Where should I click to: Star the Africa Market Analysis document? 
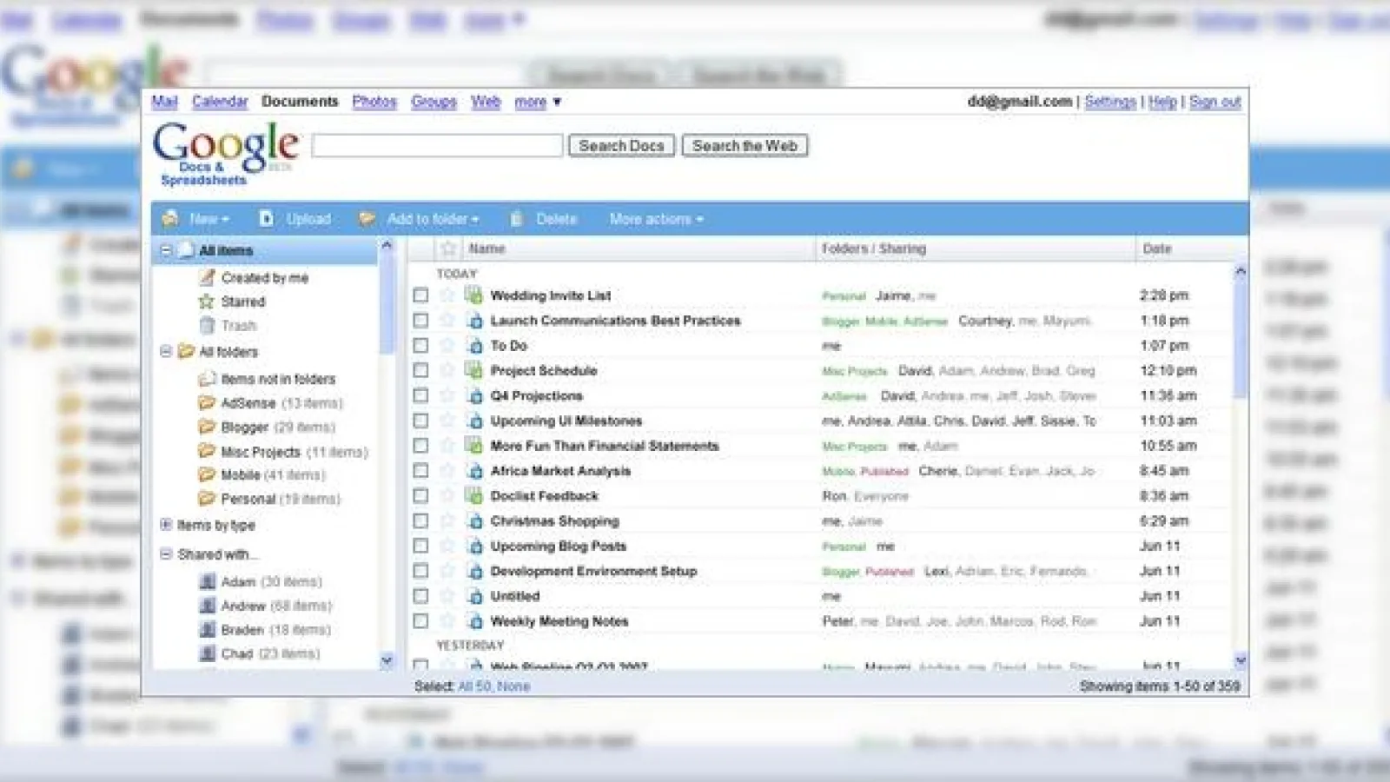[447, 471]
